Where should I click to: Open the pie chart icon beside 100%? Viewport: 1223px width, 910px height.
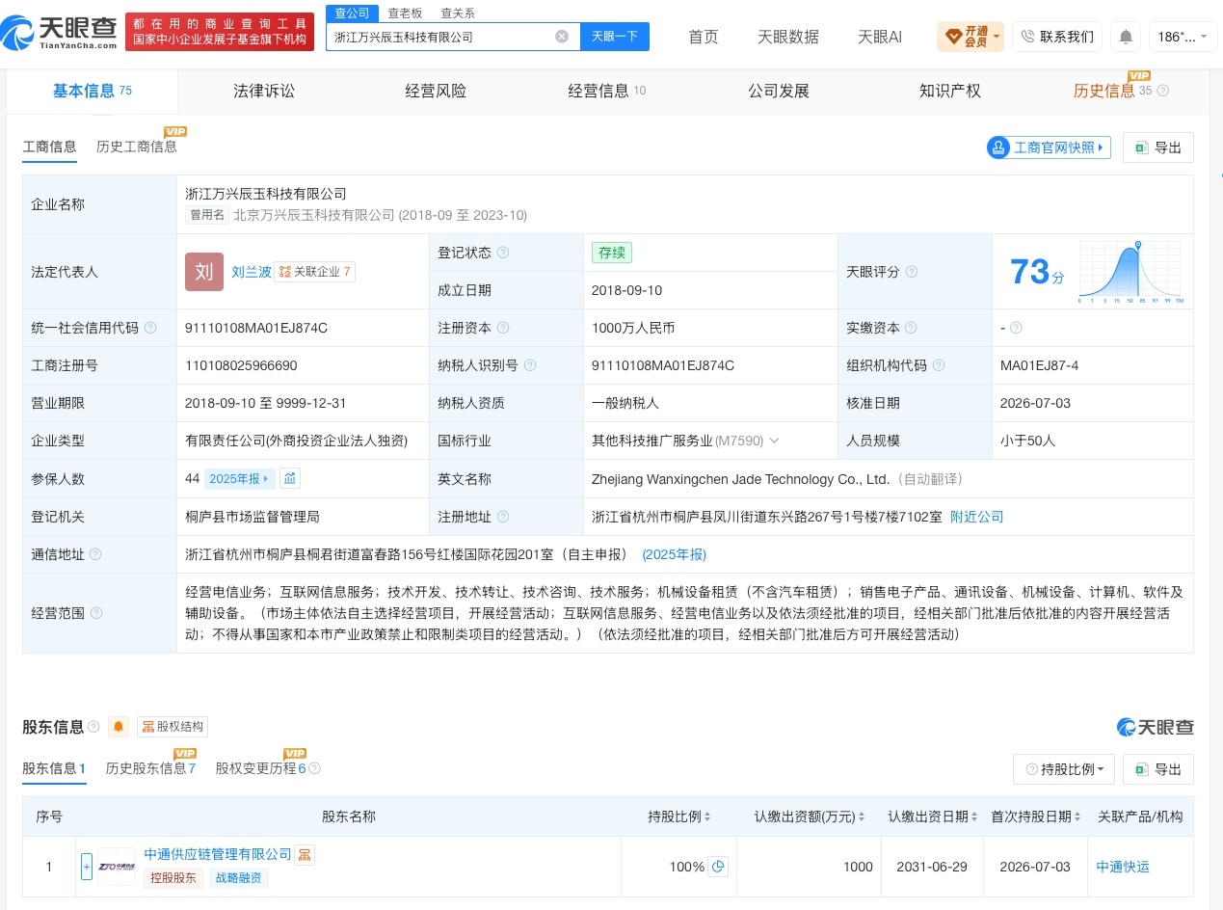point(718,867)
